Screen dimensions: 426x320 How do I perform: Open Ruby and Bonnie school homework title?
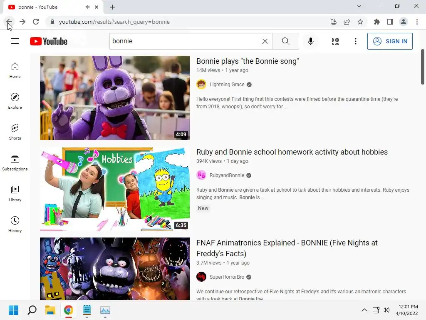(x=292, y=152)
